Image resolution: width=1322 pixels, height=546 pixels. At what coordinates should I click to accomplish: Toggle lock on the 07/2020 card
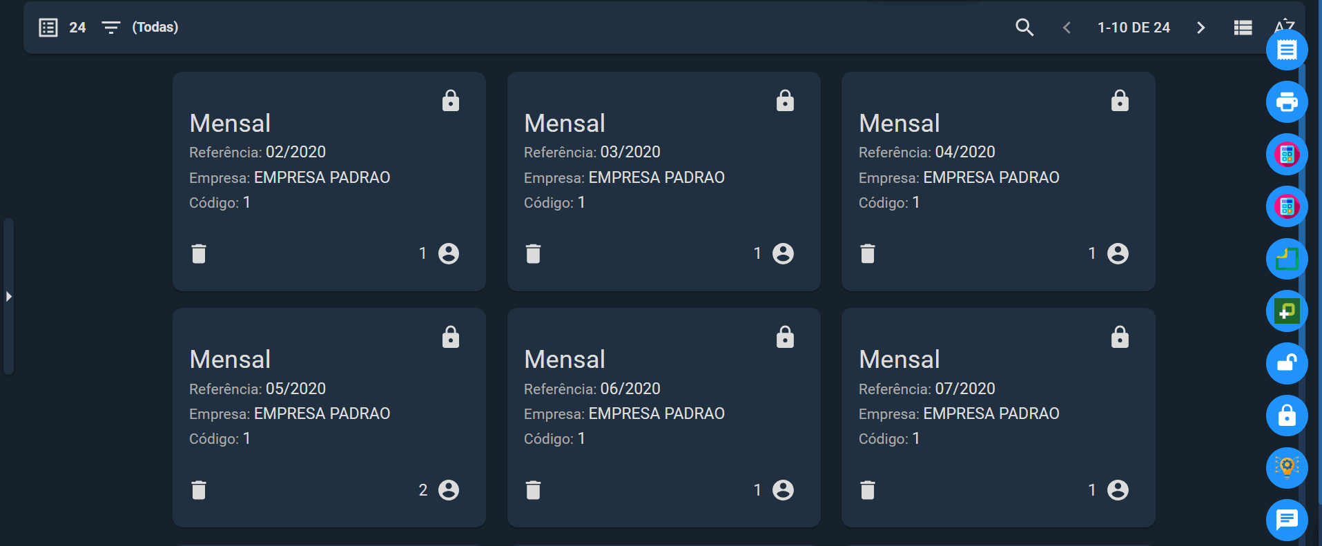(x=1120, y=337)
